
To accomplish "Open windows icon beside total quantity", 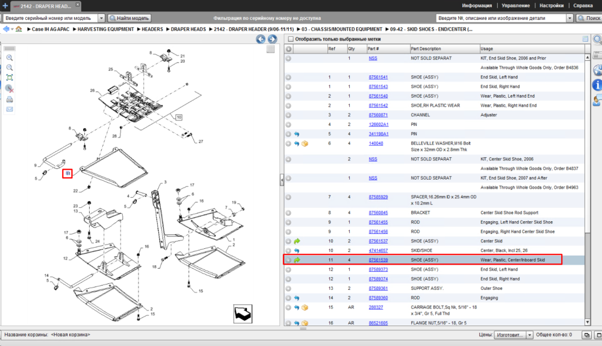I will point(586,335).
